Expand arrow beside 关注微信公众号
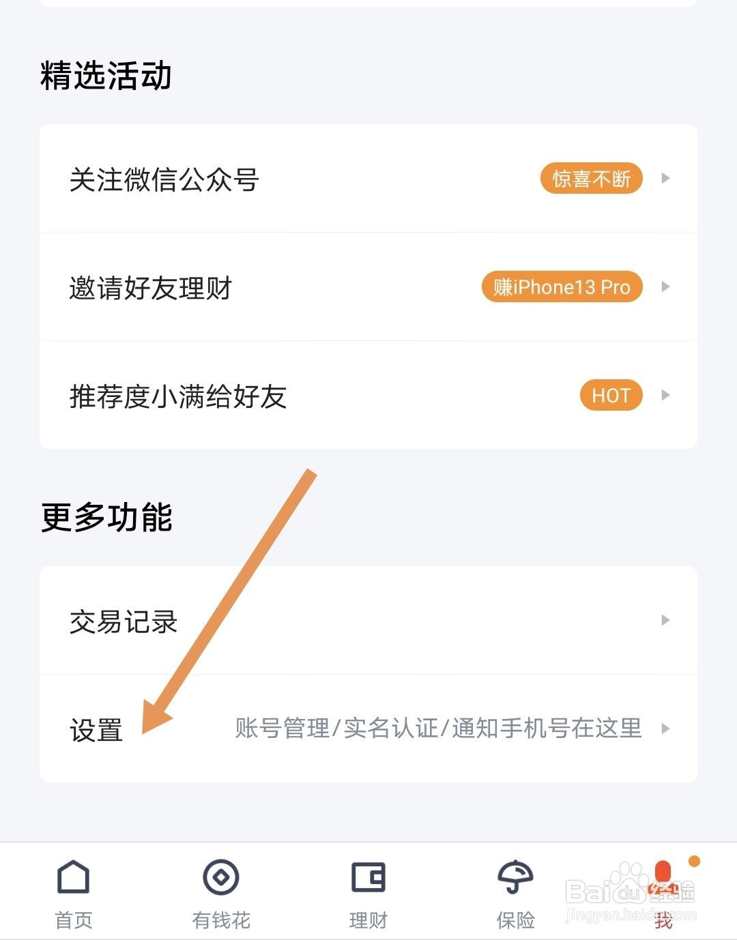737x940 pixels. click(x=665, y=179)
